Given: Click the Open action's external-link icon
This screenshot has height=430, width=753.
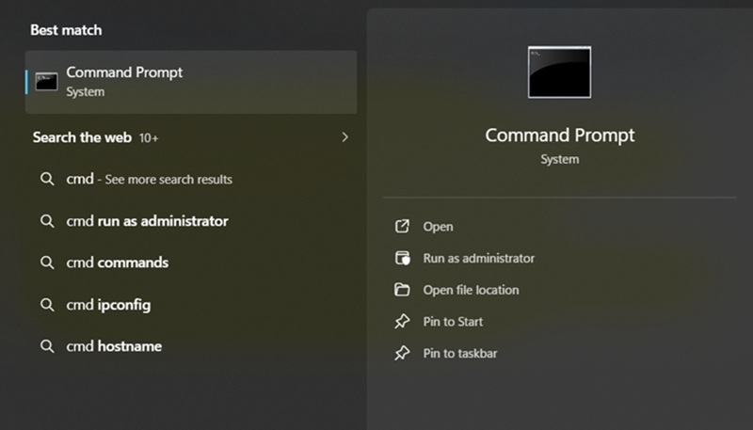Looking at the screenshot, I should coord(402,226).
